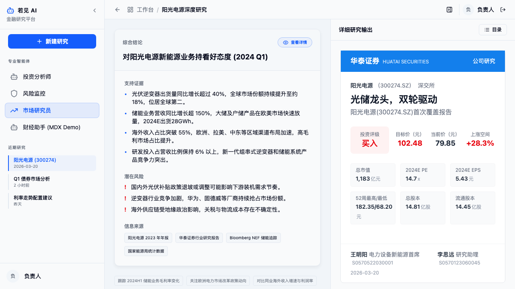The image size is (515, 289).
Task: Open the 风险监控 agent
Action: click(52, 94)
